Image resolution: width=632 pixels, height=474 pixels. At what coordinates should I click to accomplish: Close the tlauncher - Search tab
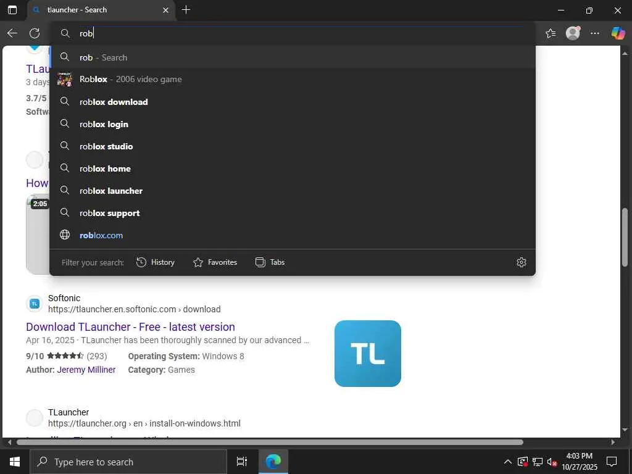click(165, 10)
